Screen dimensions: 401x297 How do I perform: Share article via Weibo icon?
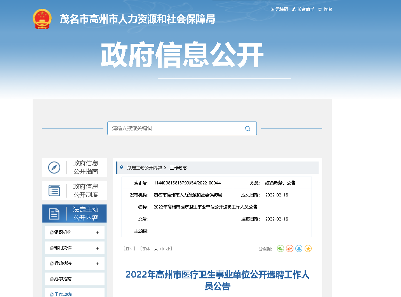point(289,248)
